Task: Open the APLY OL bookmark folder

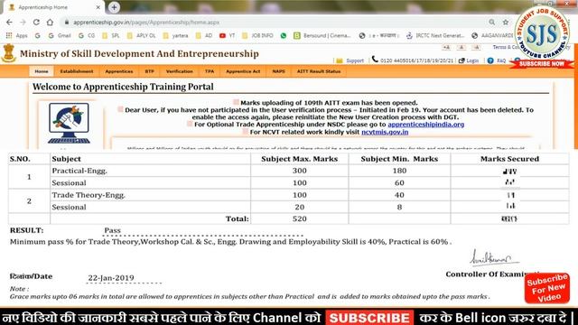Action: (x=142, y=36)
